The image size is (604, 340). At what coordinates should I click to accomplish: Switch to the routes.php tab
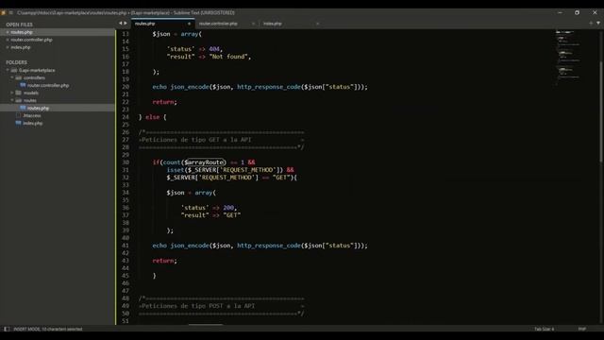[162, 24]
